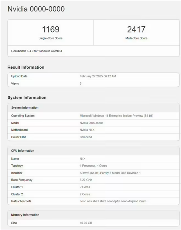
Task: Click the 'Single-Core Score' label
Action: coord(50,38)
